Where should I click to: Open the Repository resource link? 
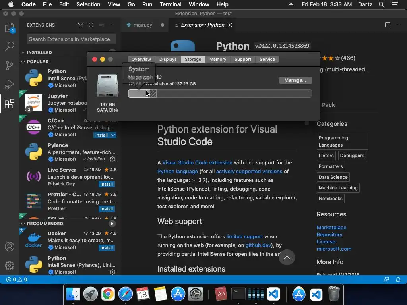tap(329, 234)
